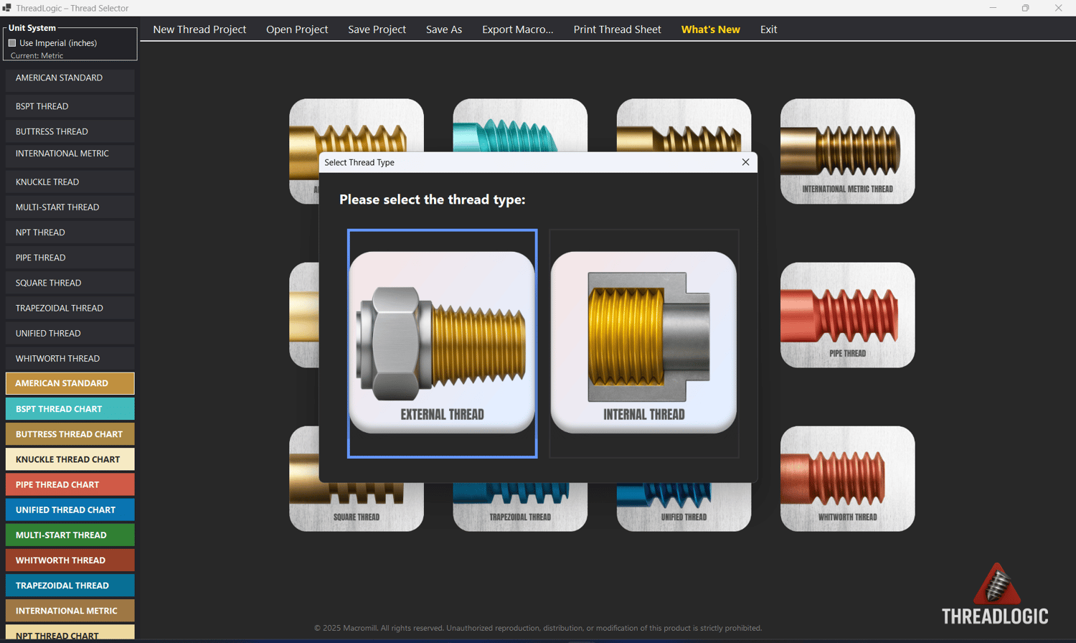
Task: Choose the External Thread option
Action: (x=442, y=343)
